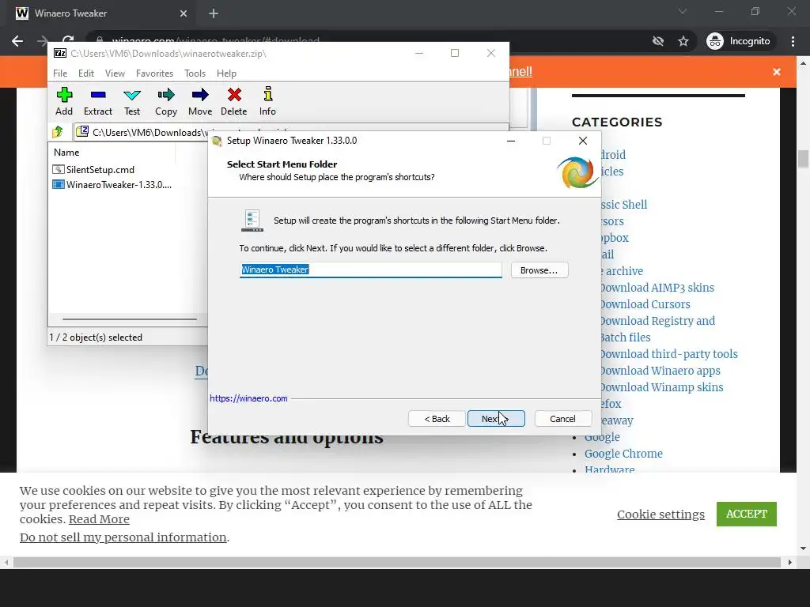Image resolution: width=810 pixels, height=607 pixels.
Task: Open the File menu in 7-Zip
Action: (x=60, y=74)
